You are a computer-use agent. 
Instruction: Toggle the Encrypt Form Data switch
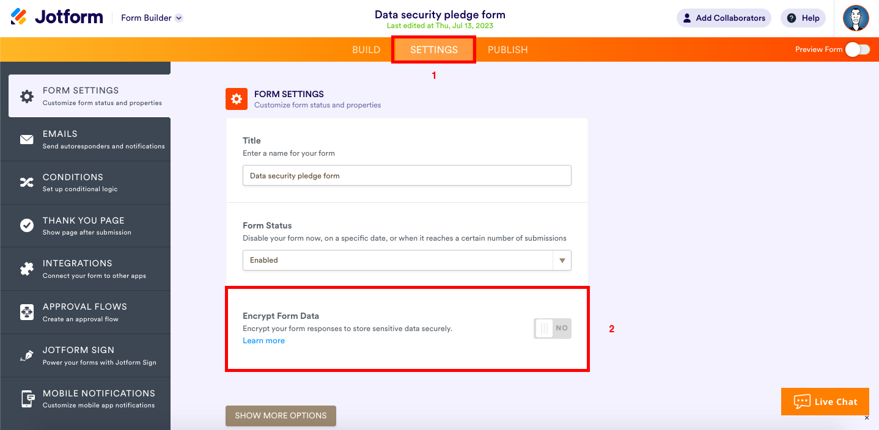(x=553, y=328)
